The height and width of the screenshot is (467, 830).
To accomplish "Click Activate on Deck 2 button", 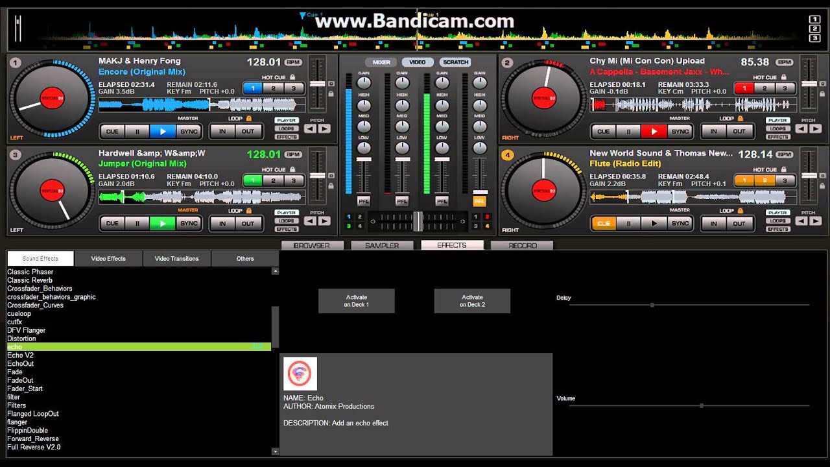I will point(472,301).
